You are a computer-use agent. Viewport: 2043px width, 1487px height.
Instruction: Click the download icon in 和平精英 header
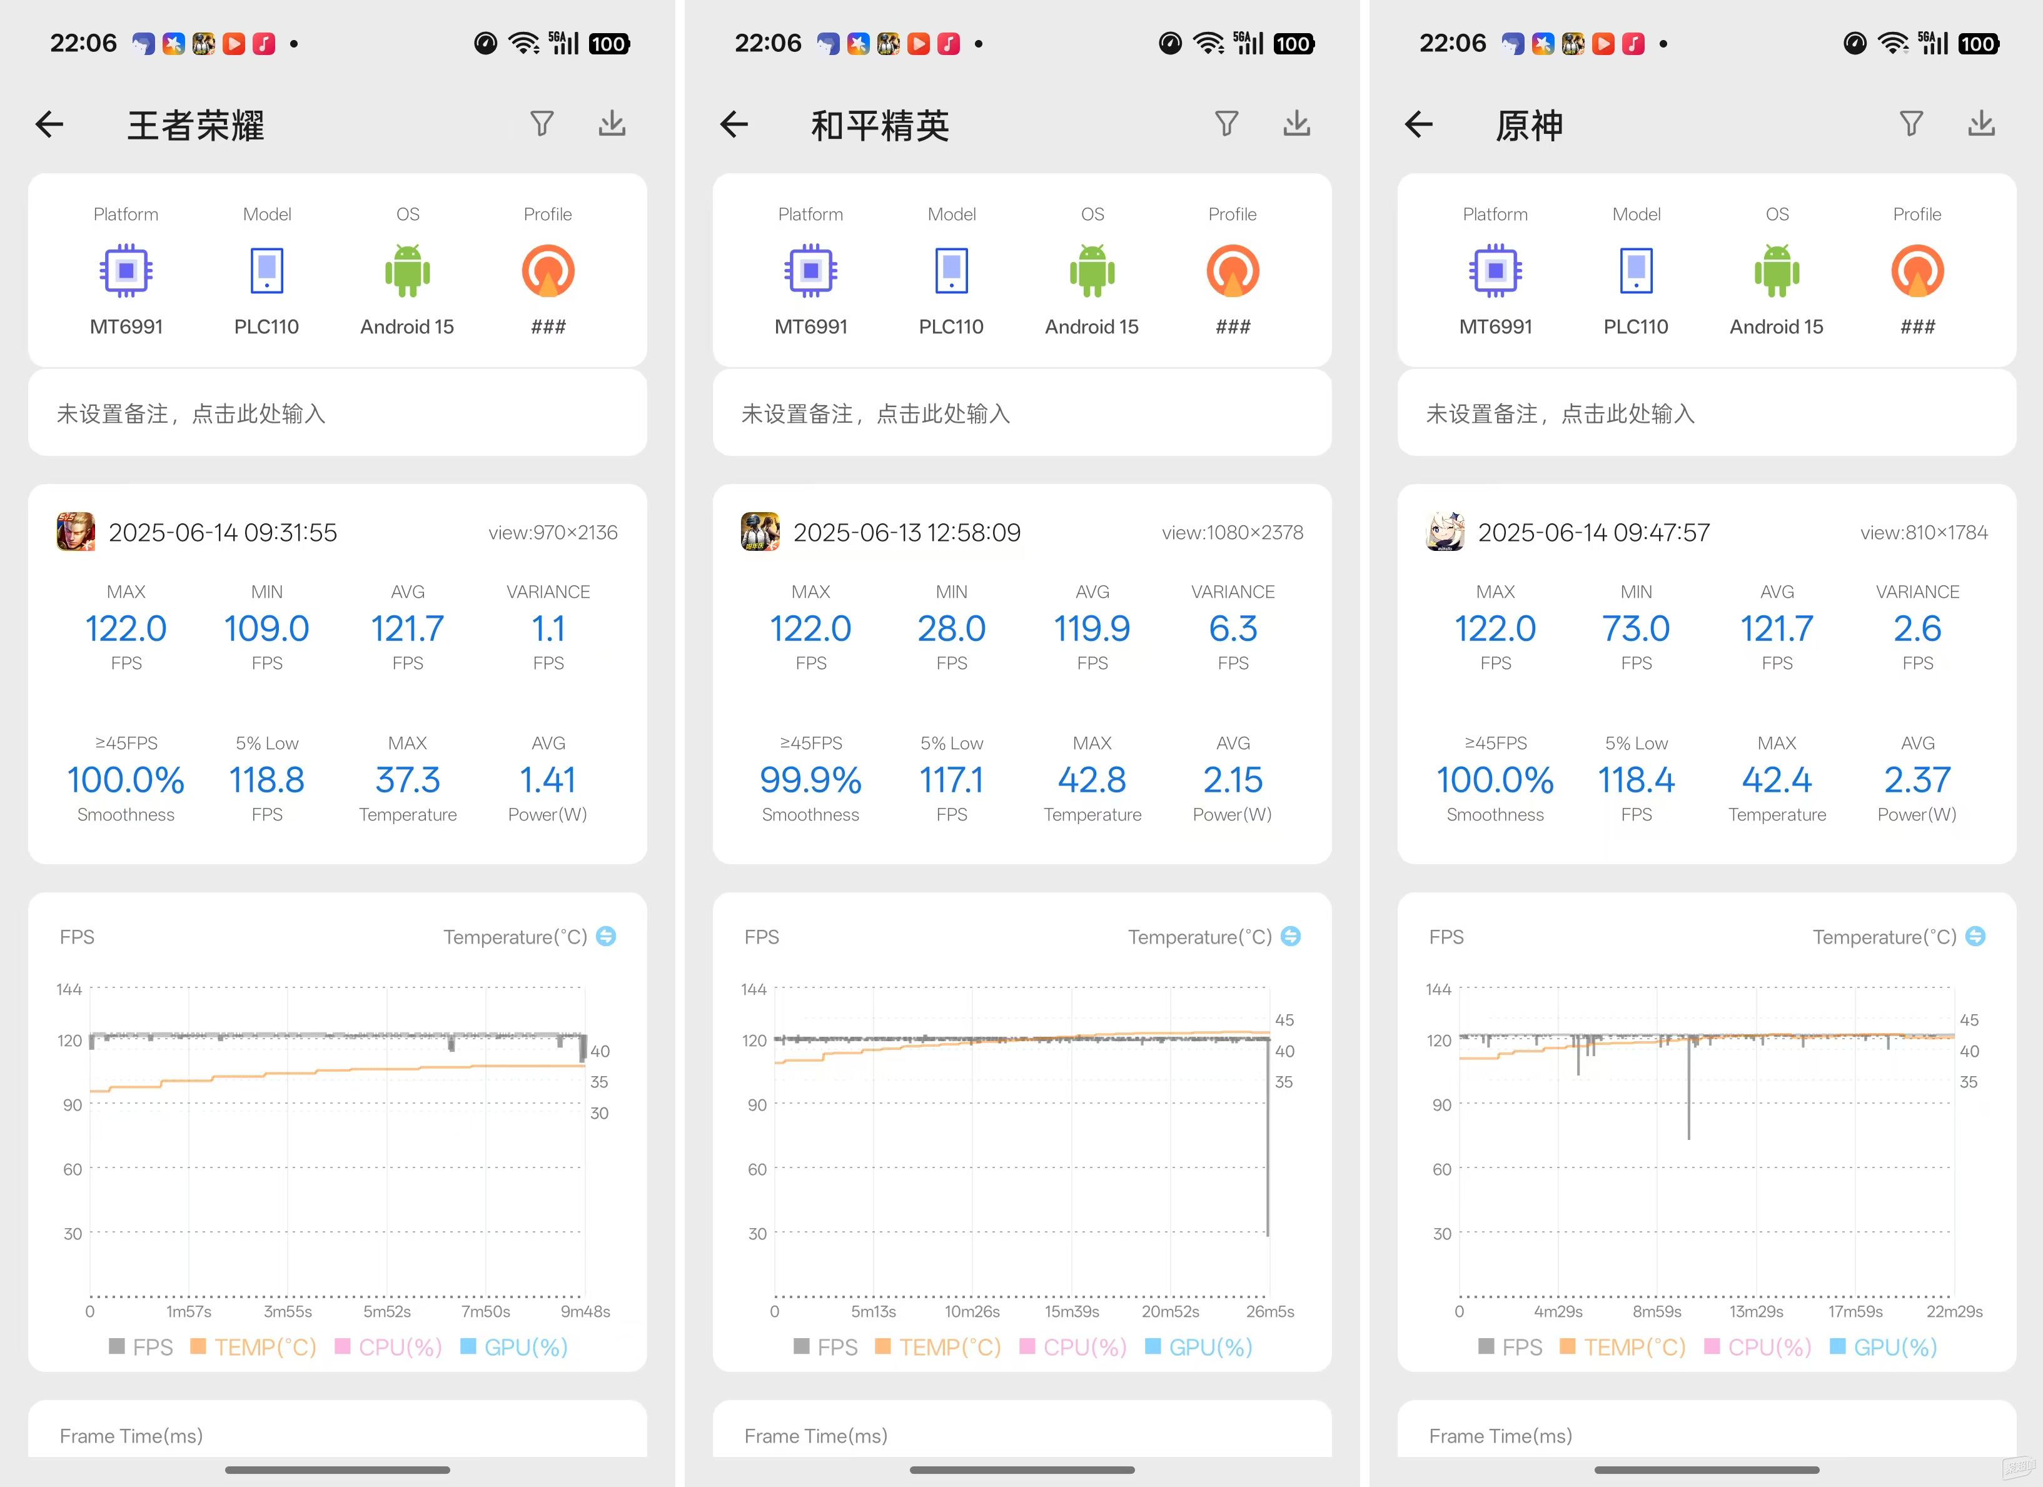pyautogui.click(x=1297, y=123)
